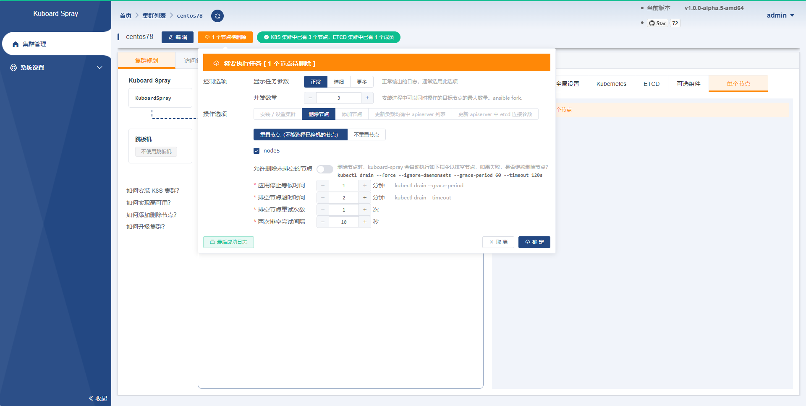Click the K8S cluster status green badge
806x406 pixels.
pyautogui.click(x=329, y=37)
